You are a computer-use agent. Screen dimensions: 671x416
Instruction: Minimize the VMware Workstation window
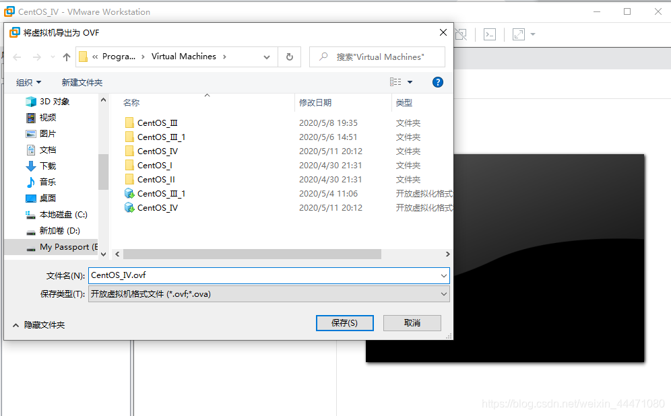[597, 11]
